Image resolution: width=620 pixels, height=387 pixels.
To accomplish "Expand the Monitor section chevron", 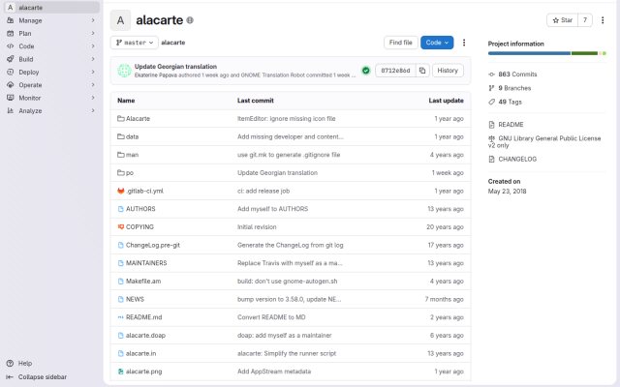I will point(93,98).
